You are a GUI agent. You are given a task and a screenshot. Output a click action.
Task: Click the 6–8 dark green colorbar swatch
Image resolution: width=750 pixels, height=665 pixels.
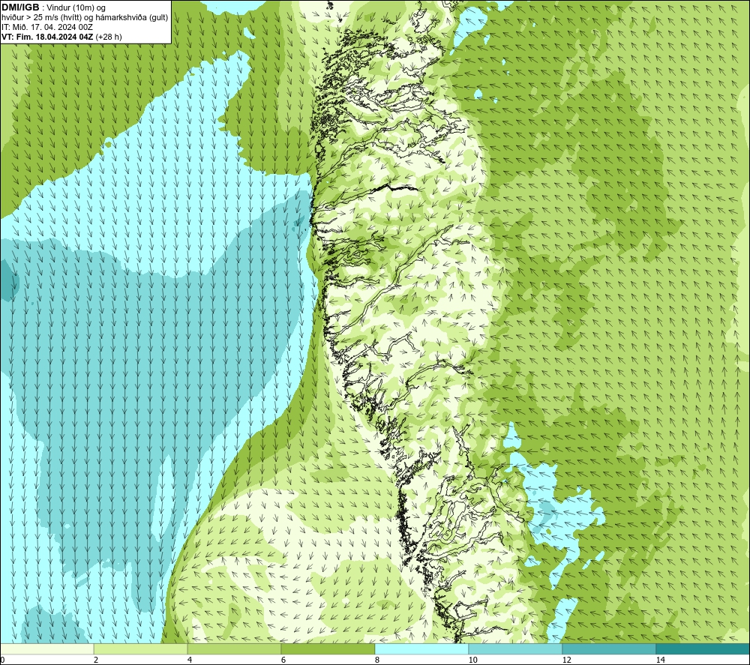[x=328, y=649]
